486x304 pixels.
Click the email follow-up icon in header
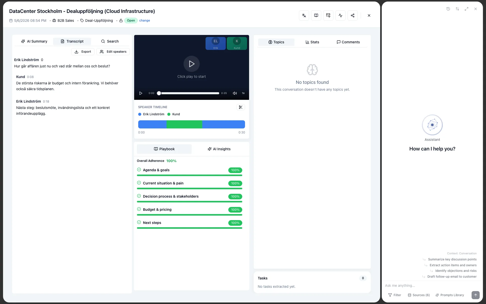pyautogui.click(x=328, y=15)
